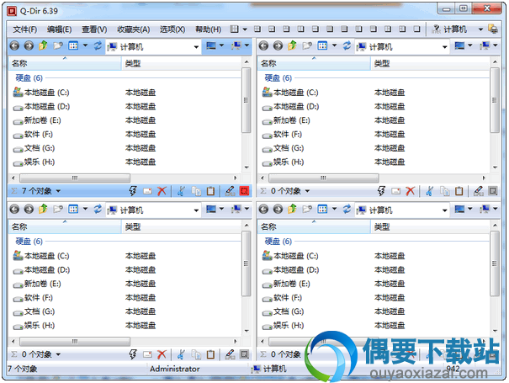The width and height of the screenshot is (509, 383).
Task: Open the view mode dropdown arrow in top-left pane
Action: click(x=85, y=45)
